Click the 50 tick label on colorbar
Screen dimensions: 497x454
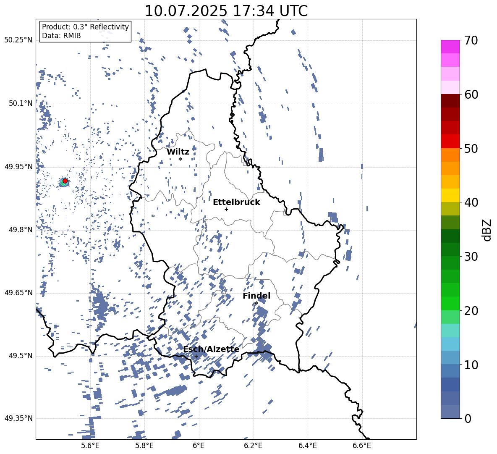click(471, 149)
